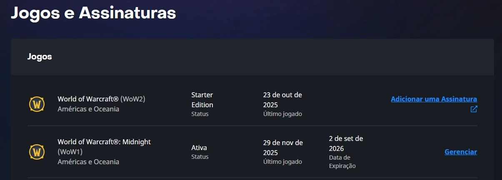This screenshot has width=502, height=180.
Task: Select the World of Warcraft® (WoW2) title
Action: tap(101, 99)
